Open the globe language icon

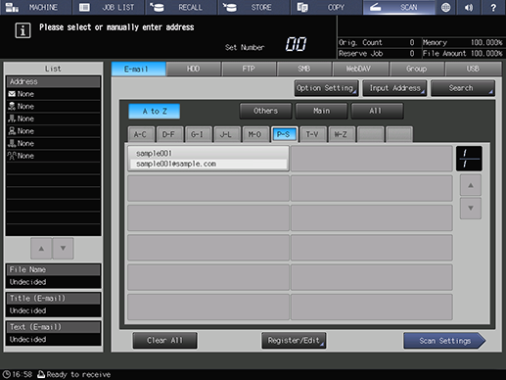(x=446, y=7)
